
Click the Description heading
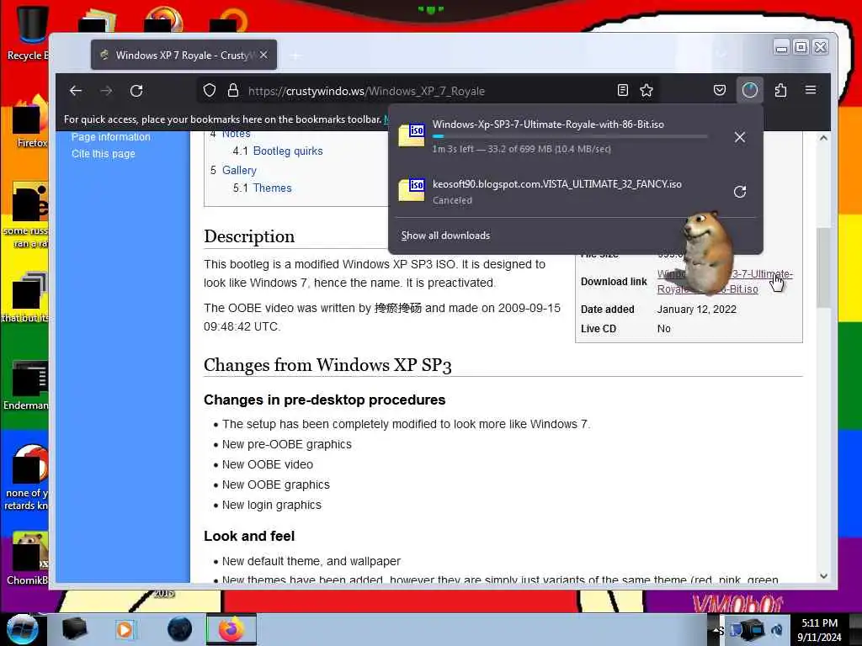click(249, 236)
